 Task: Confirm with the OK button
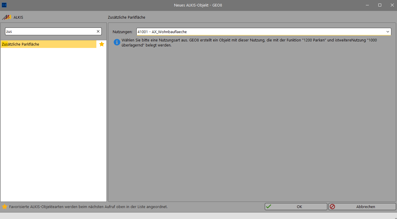pos(296,207)
